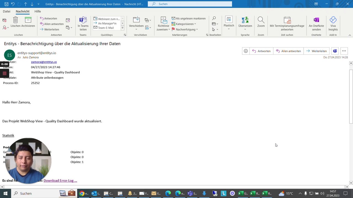
Task: Open More reply actions dropdown
Action: (x=69, y=28)
